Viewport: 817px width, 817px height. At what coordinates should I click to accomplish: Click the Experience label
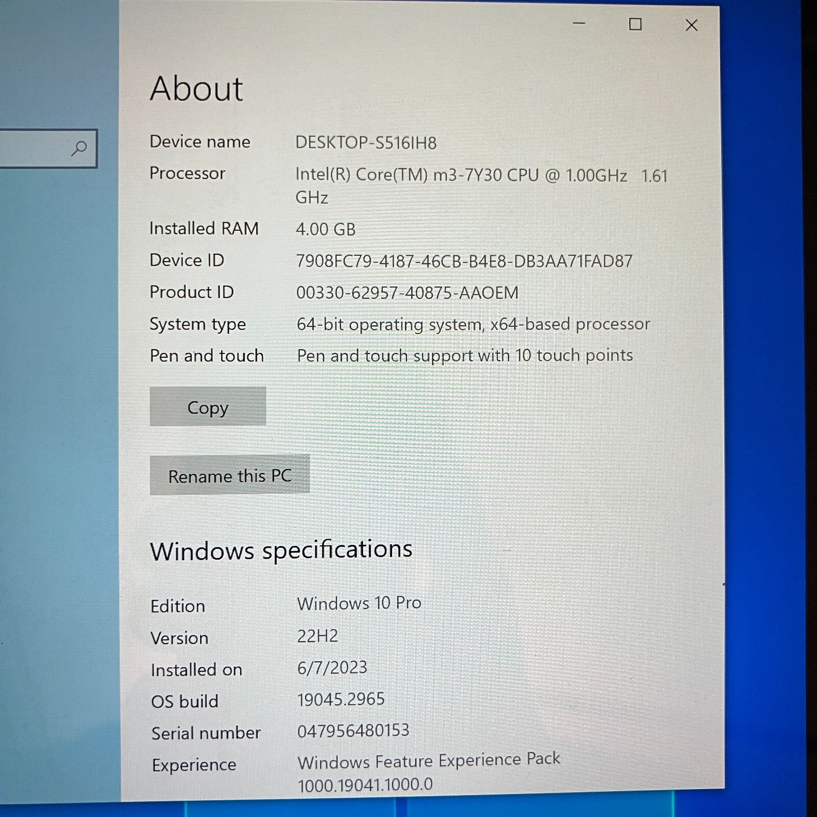194,765
